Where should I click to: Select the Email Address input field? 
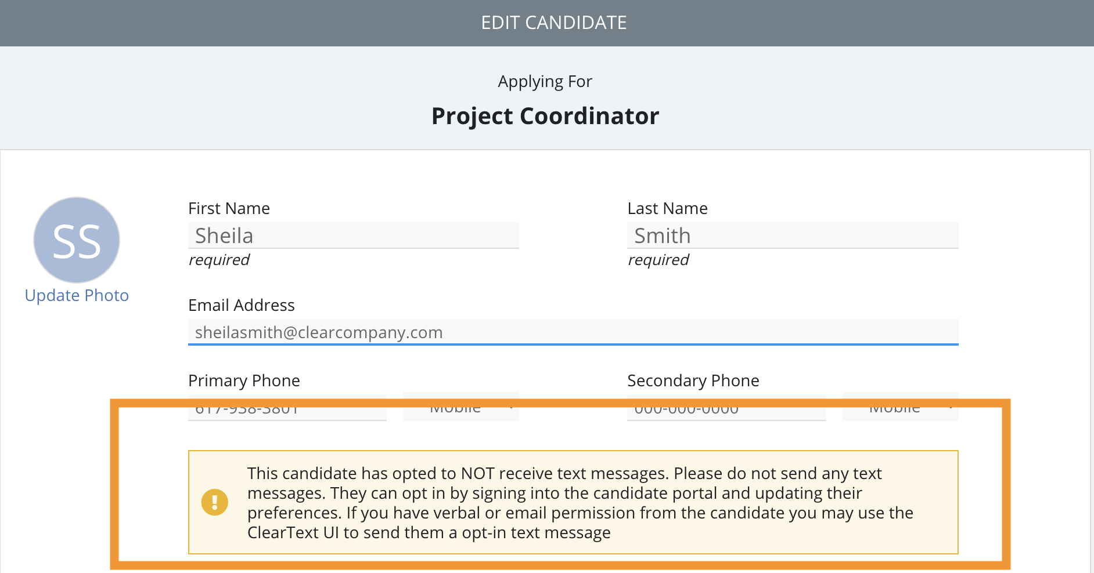pos(573,332)
